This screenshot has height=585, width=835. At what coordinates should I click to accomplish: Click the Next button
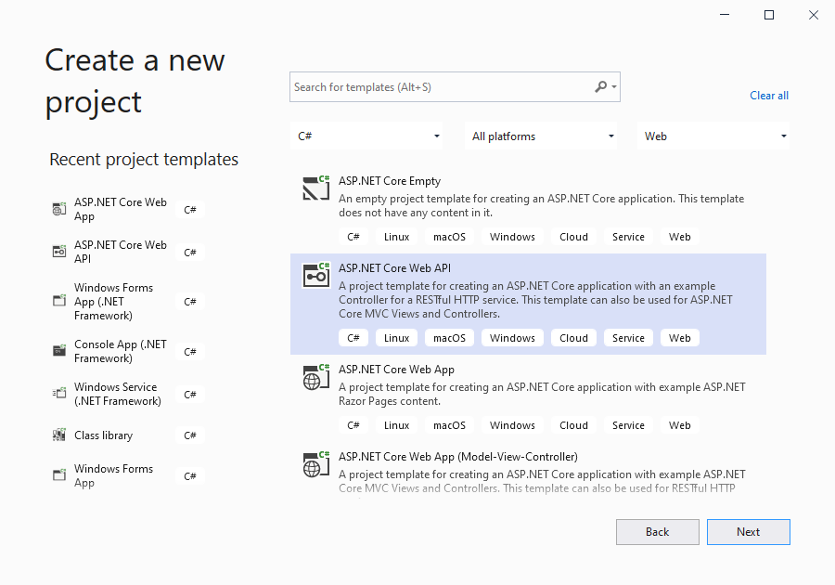748,532
